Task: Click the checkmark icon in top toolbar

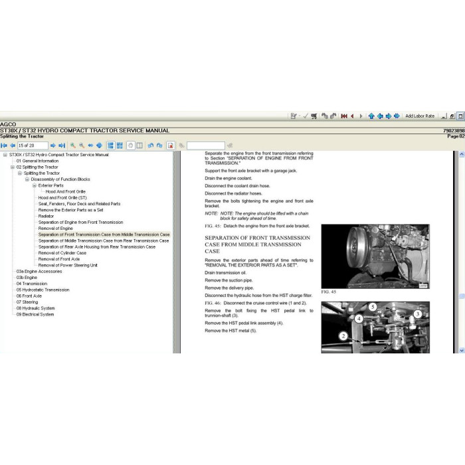Action: (306, 116)
